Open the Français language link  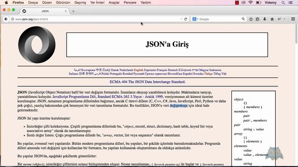[x=162, y=70]
